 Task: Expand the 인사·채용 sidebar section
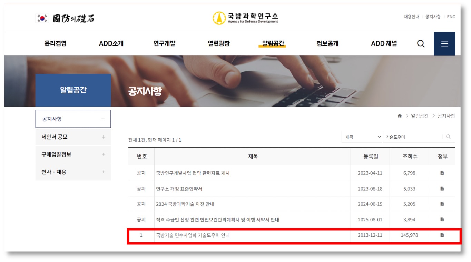point(103,172)
